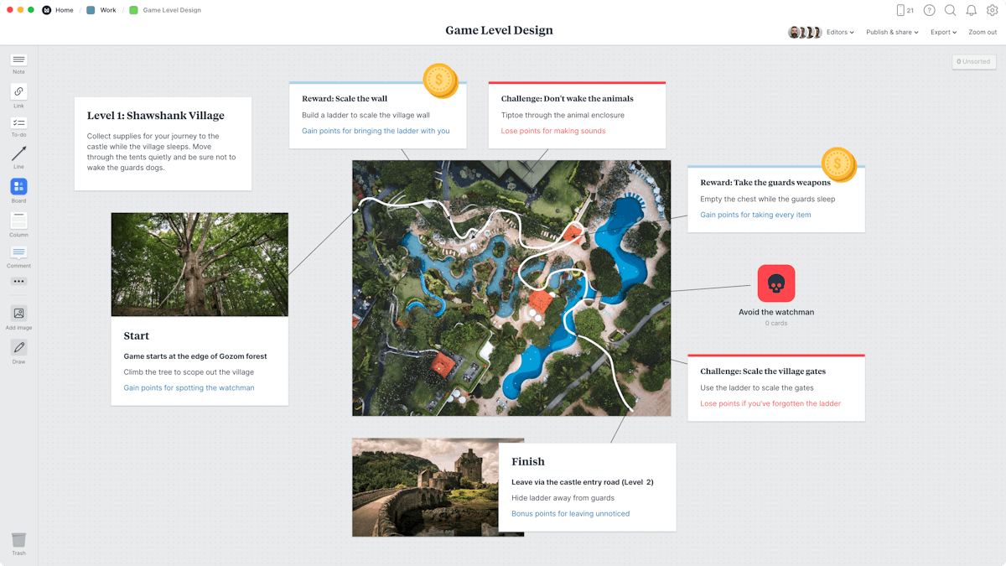Open 'Gain points for spotting the watchman' link

[x=189, y=387]
